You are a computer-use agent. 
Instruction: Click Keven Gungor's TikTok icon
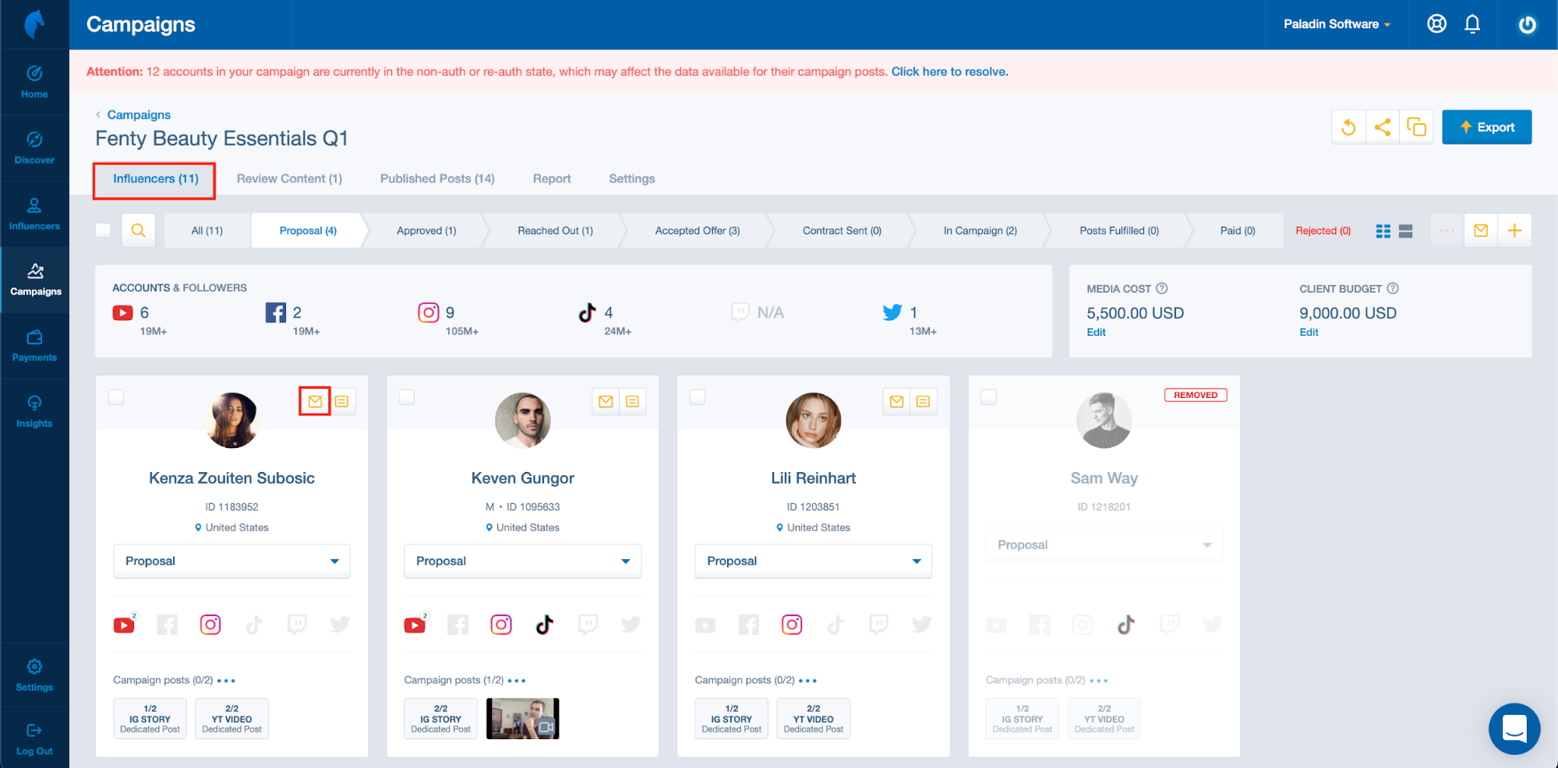[545, 625]
